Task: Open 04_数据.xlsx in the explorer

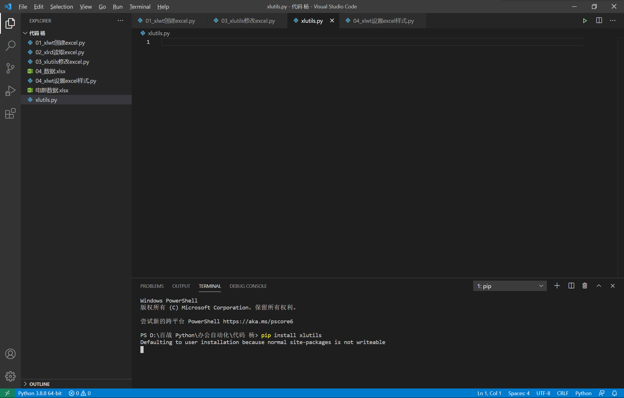Action: [76, 71]
